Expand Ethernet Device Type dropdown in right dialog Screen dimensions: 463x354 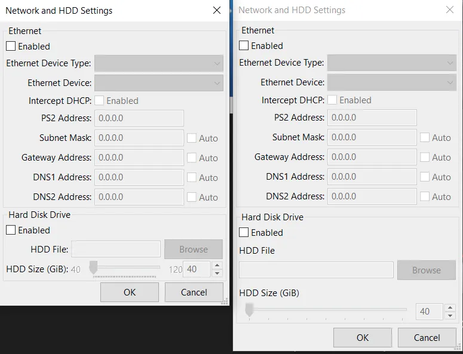[391, 63]
